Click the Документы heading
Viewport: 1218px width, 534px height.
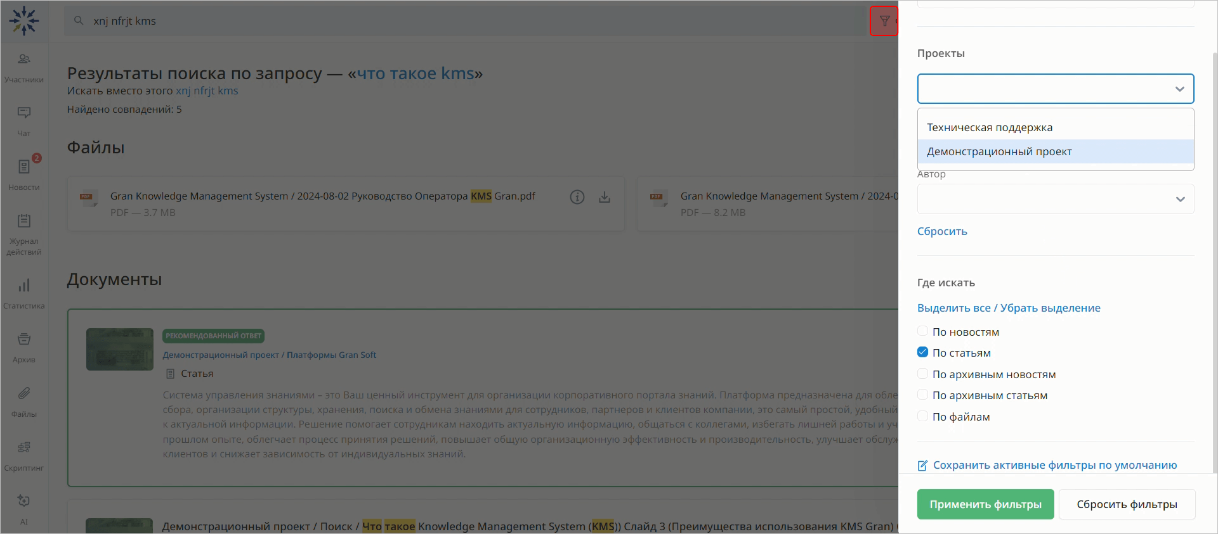click(x=114, y=279)
